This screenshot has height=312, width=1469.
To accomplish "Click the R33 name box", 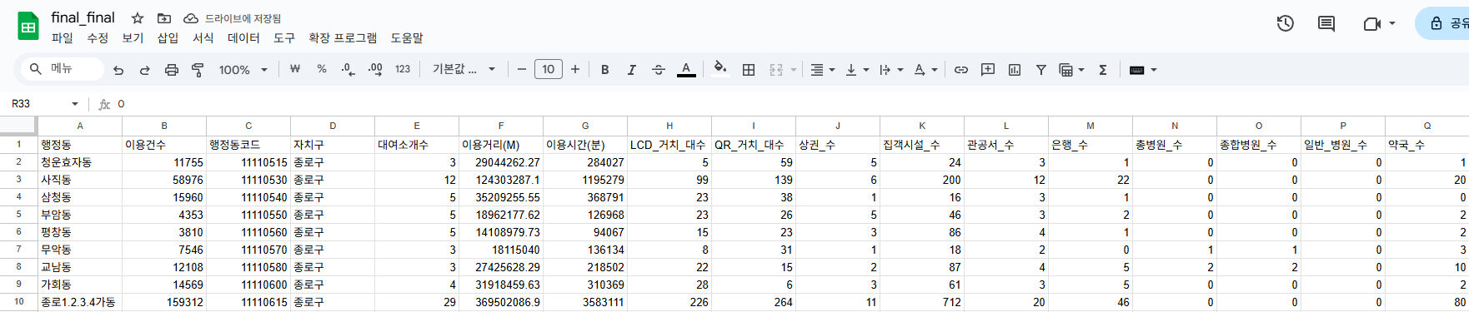I will click(x=38, y=104).
